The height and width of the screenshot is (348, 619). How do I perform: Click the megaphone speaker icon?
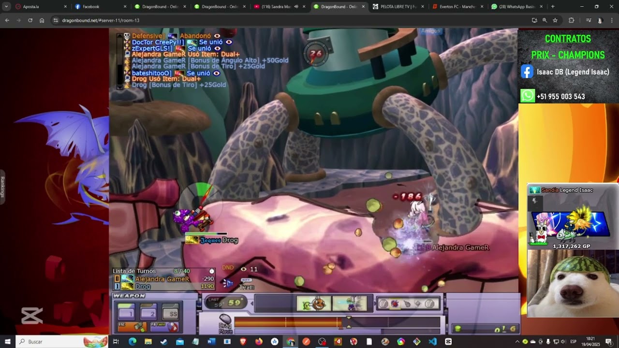(228, 283)
